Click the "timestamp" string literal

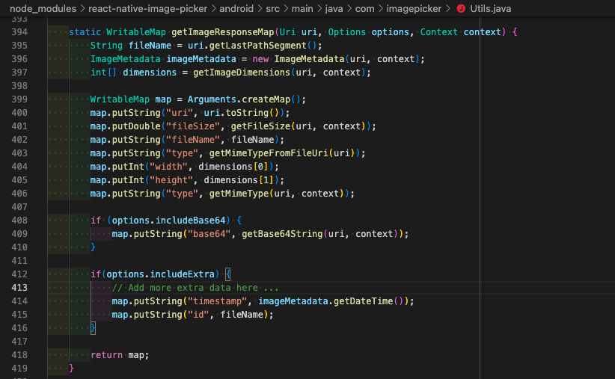point(217,301)
